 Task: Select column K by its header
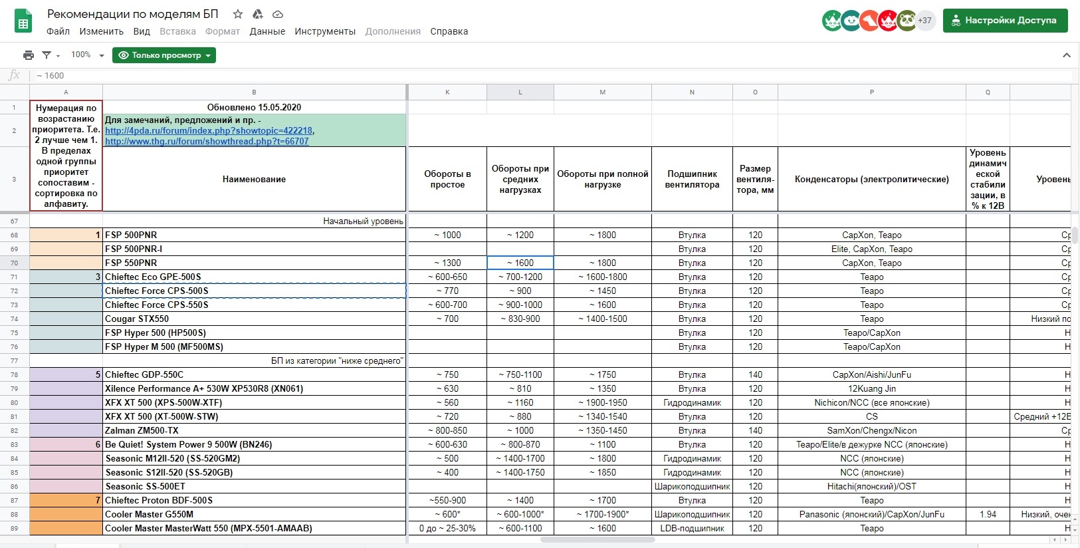[447, 92]
